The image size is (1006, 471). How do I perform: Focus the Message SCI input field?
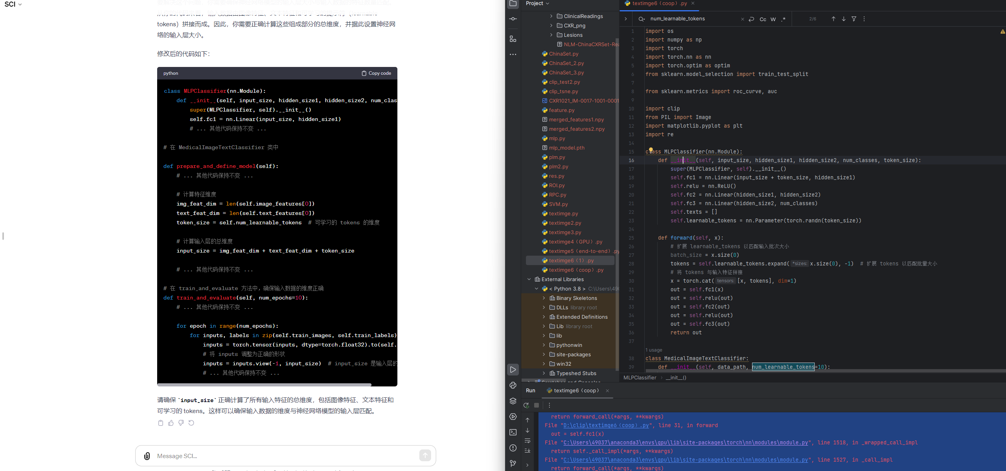click(x=286, y=456)
